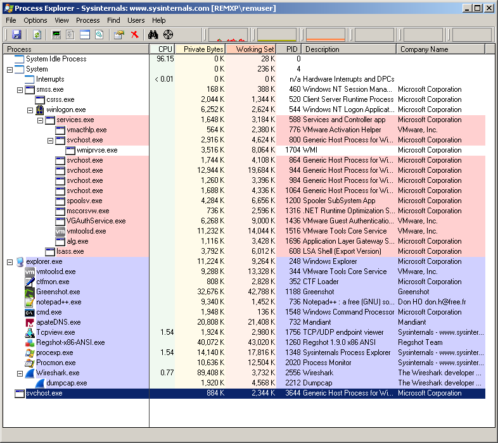
Task: Click the binoculars Find Handle icon
Action: click(x=153, y=35)
